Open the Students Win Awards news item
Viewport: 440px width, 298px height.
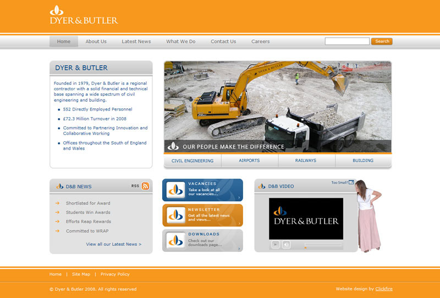click(x=88, y=212)
